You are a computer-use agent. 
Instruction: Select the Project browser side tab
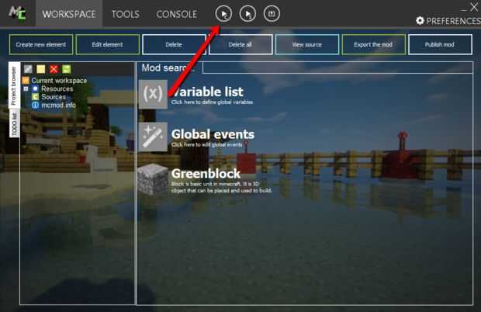(14, 85)
